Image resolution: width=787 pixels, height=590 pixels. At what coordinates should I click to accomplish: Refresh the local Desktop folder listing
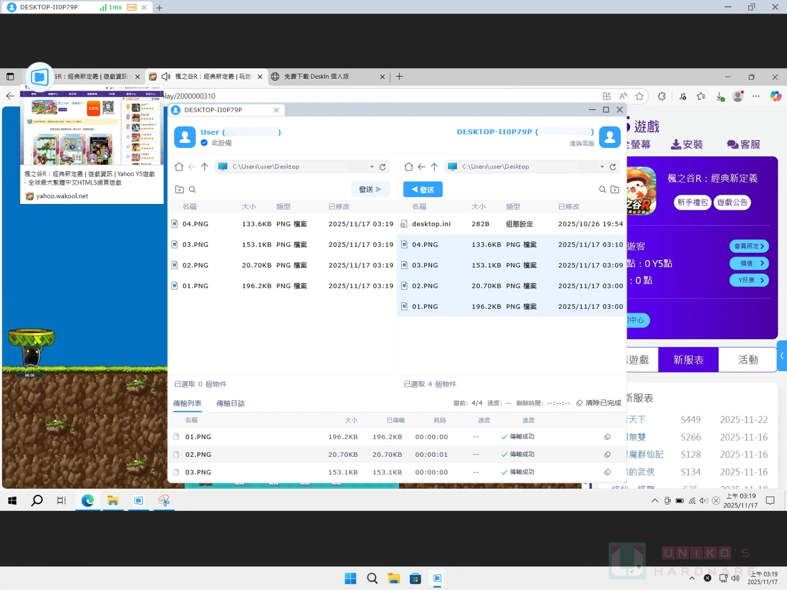tap(382, 167)
